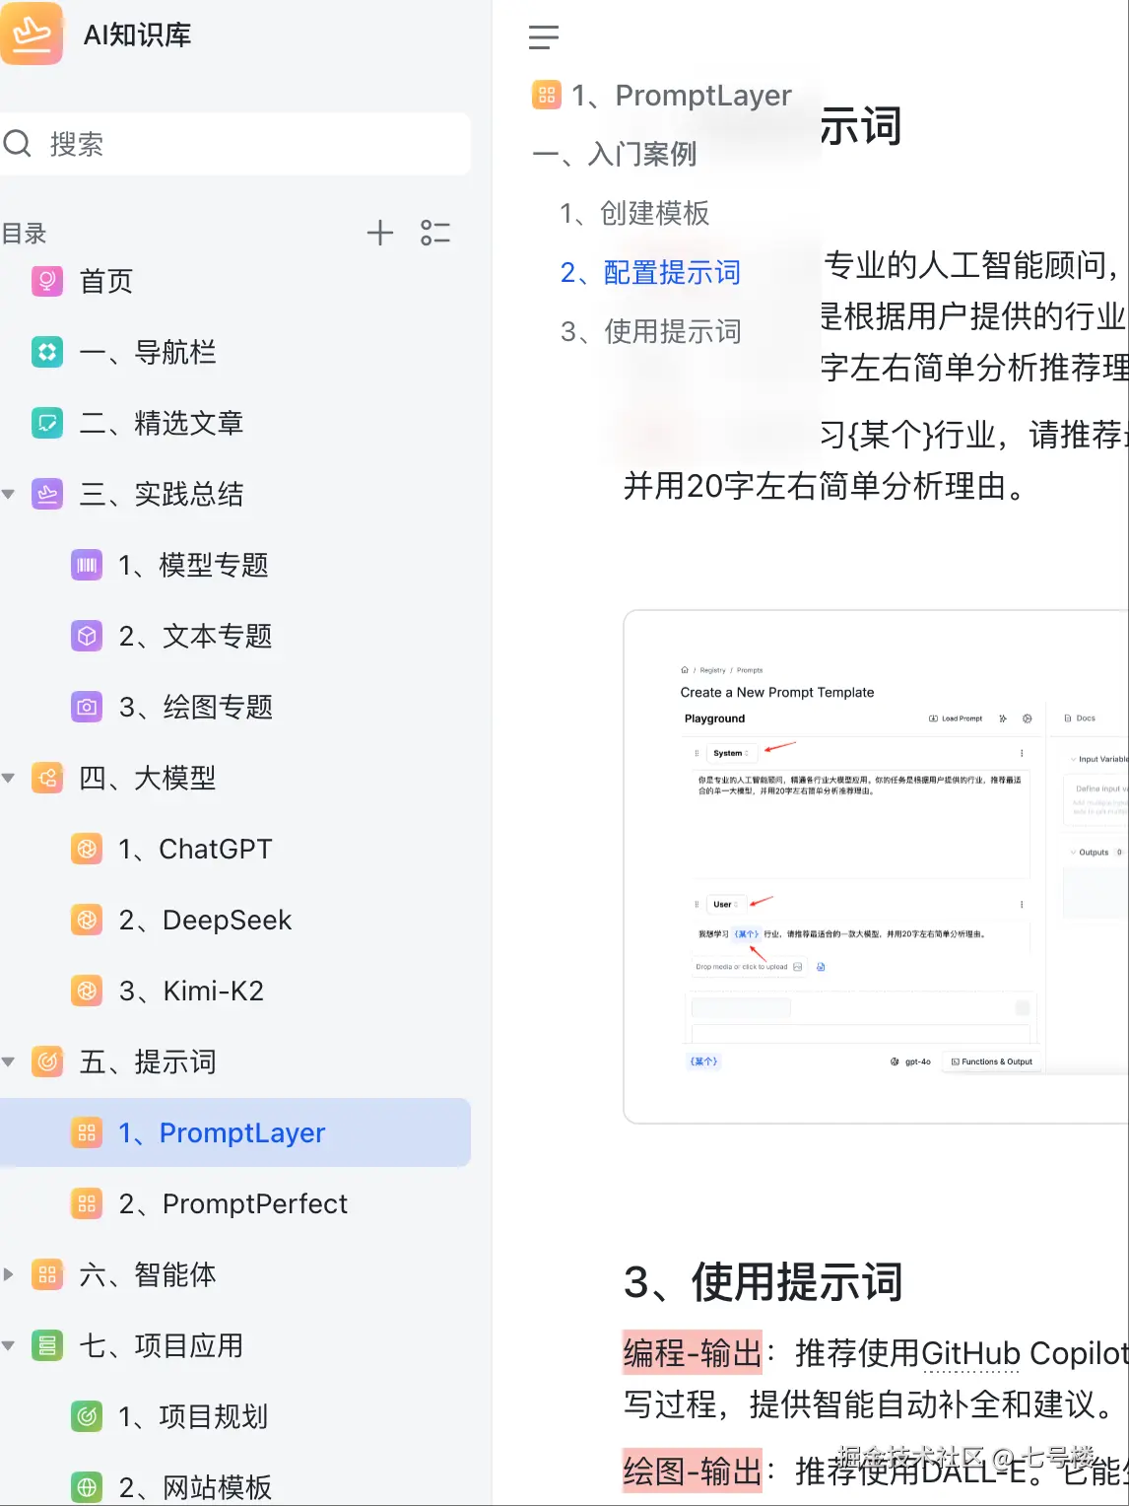This screenshot has width=1129, height=1506.
Task: Click 3、使用提示词 in the outline
Action: (x=651, y=331)
